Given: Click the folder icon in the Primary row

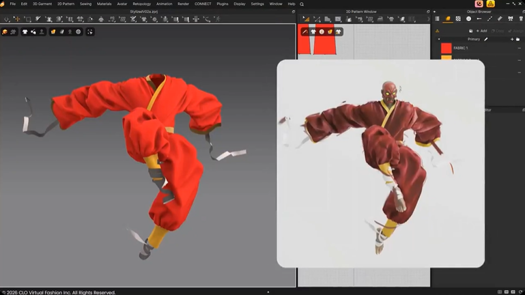Looking at the screenshot, I should [x=517, y=39].
